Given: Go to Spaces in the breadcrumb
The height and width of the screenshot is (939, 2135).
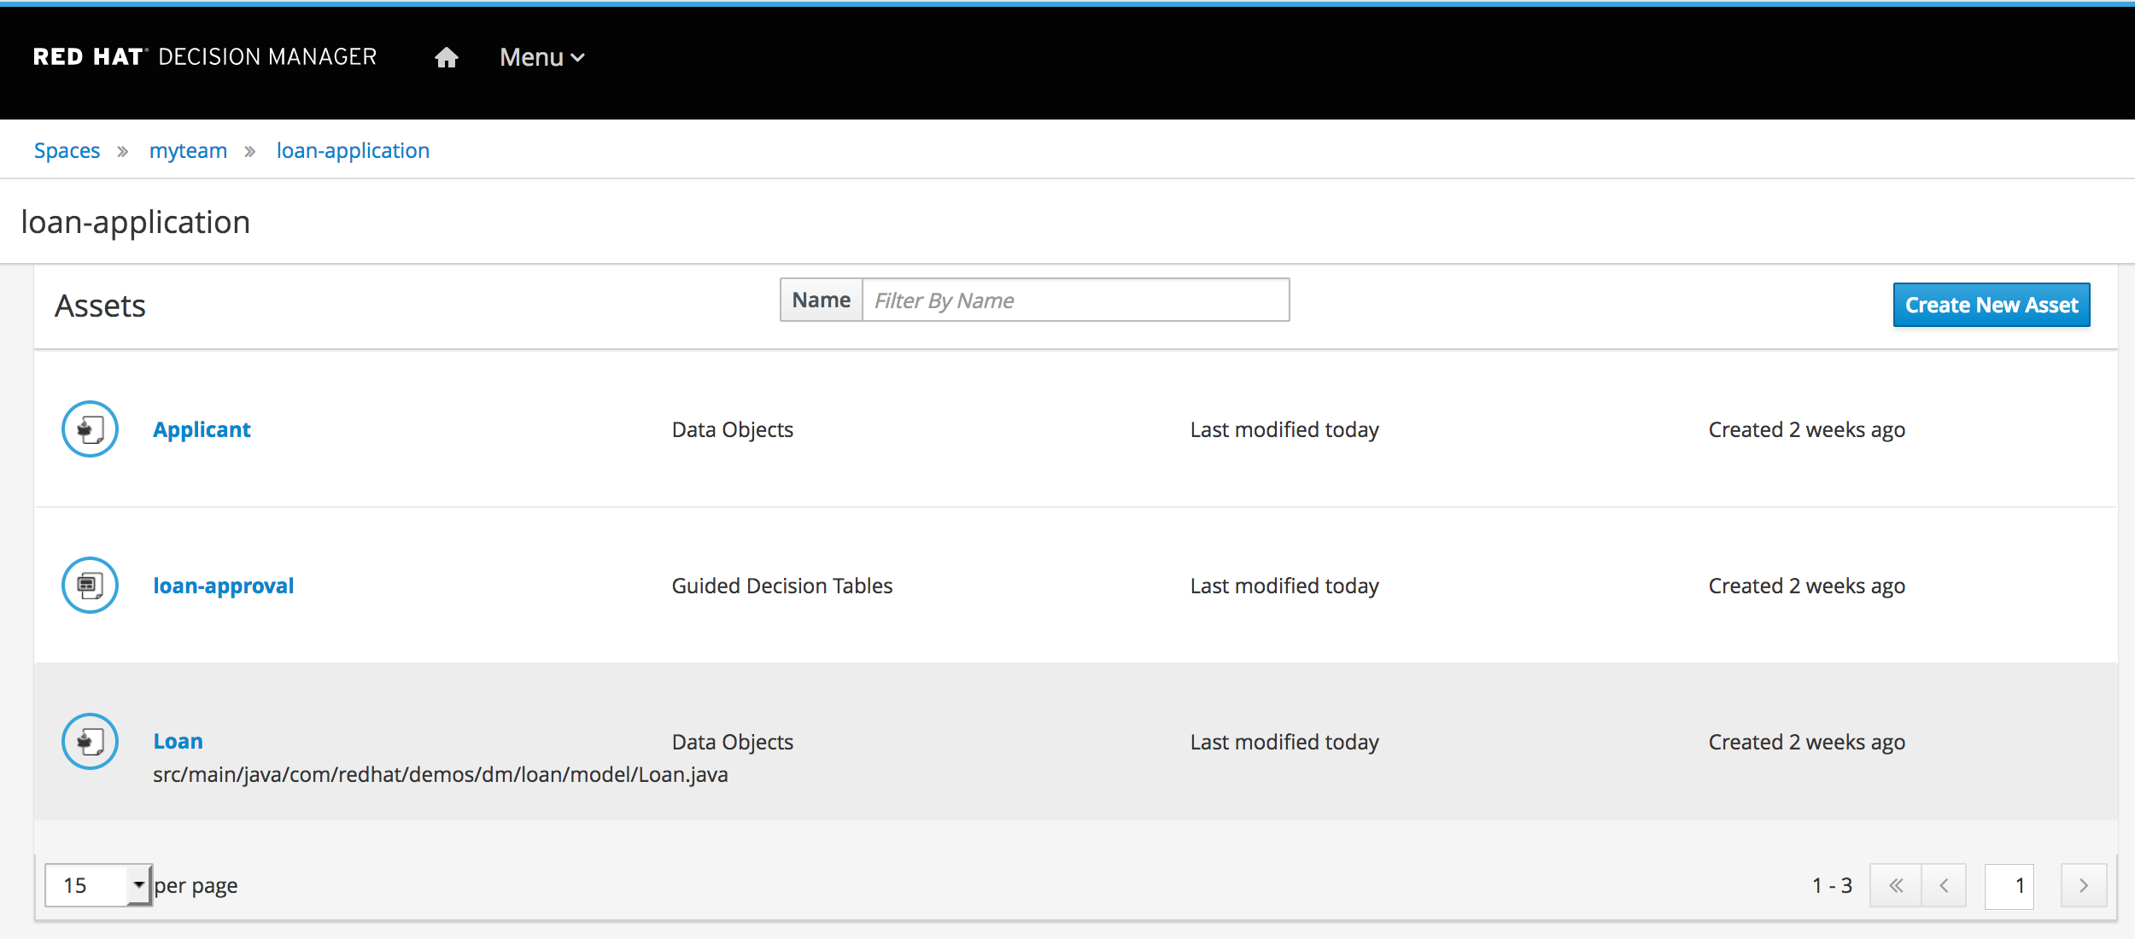Looking at the screenshot, I should coord(67,151).
